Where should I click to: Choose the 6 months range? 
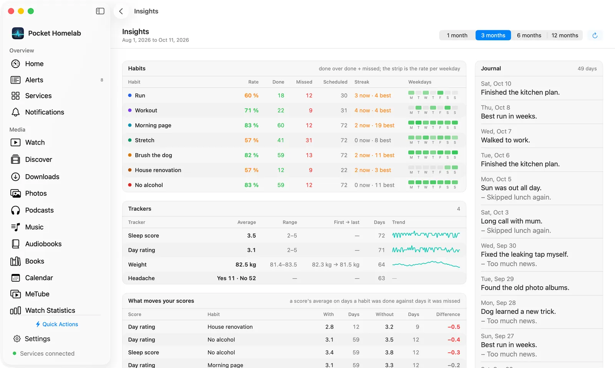529,35
